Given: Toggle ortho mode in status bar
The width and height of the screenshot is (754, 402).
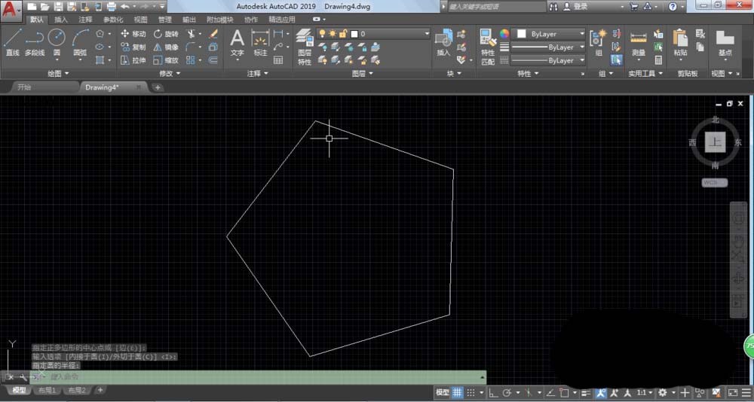Looking at the screenshot, I should (x=492, y=392).
